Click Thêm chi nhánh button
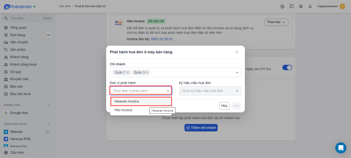 tap(201, 128)
